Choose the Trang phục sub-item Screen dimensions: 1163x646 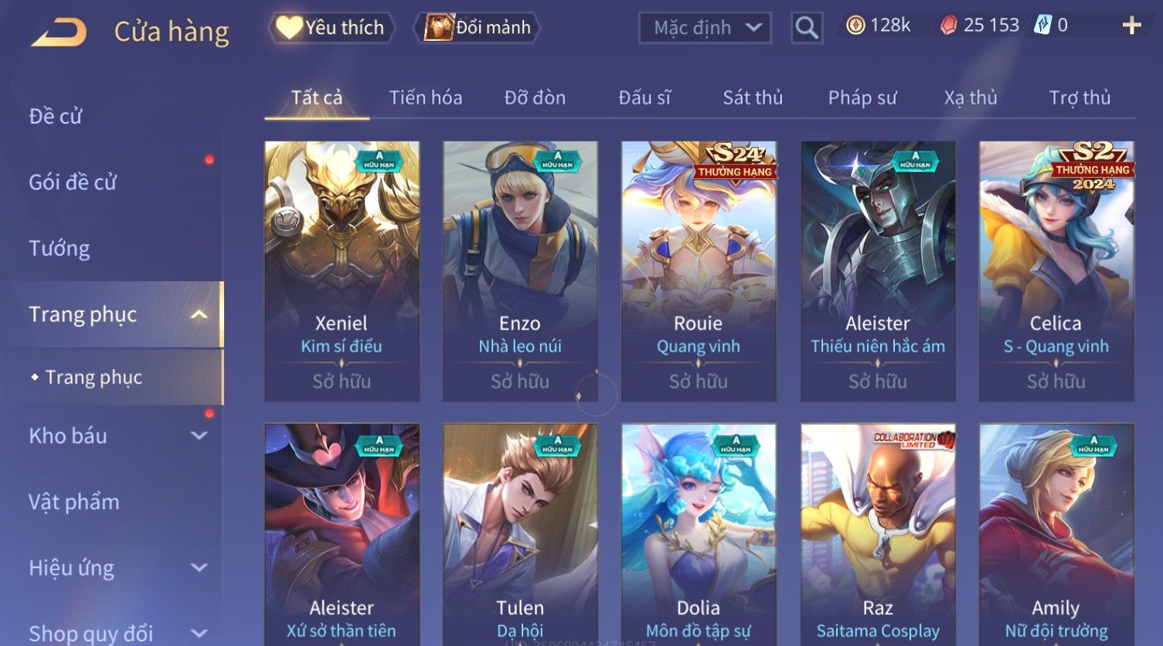94,377
